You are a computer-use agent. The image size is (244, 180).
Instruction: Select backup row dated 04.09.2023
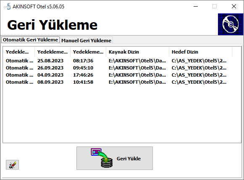(x=116, y=75)
